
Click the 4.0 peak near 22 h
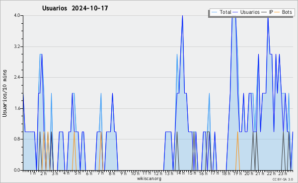[268, 16]
